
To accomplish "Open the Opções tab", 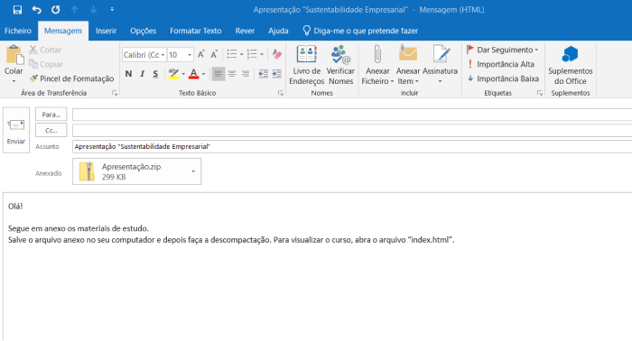I will pos(143,31).
